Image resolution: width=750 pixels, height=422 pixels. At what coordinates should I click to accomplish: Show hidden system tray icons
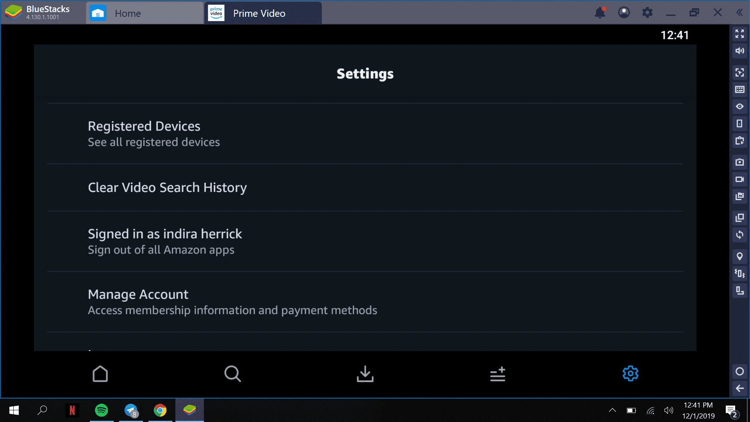pyautogui.click(x=612, y=410)
